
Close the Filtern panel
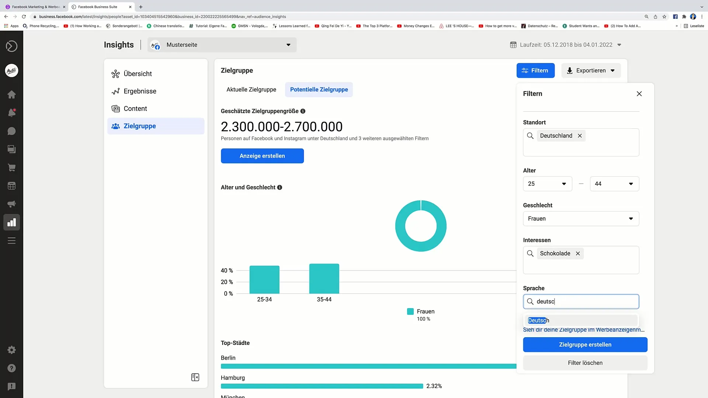tap(639, 93)
